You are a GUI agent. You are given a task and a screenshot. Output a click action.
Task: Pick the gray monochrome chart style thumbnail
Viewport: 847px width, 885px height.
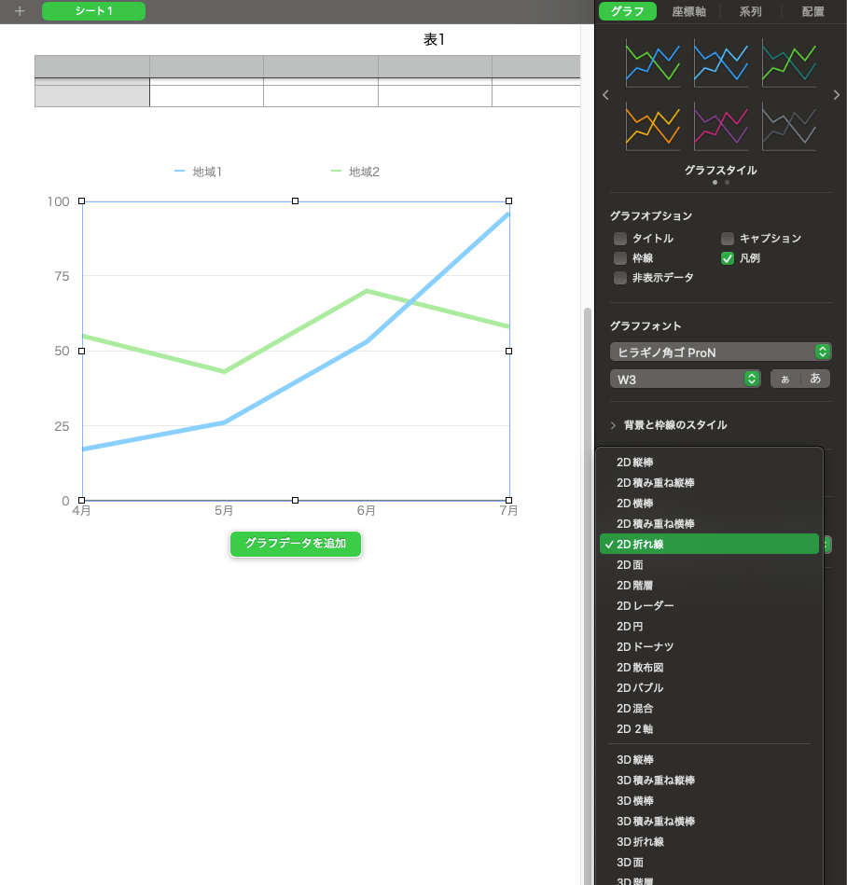point(789,126)
